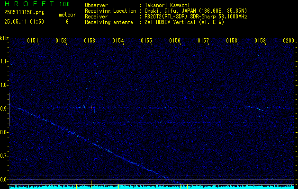The width and height of the screenshot is (298, 189).
Task: Select the timestamp 25.05.11 01:50
Action: 24,22
